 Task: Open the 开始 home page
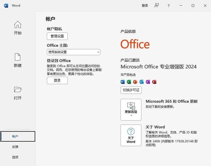(18, 28)
